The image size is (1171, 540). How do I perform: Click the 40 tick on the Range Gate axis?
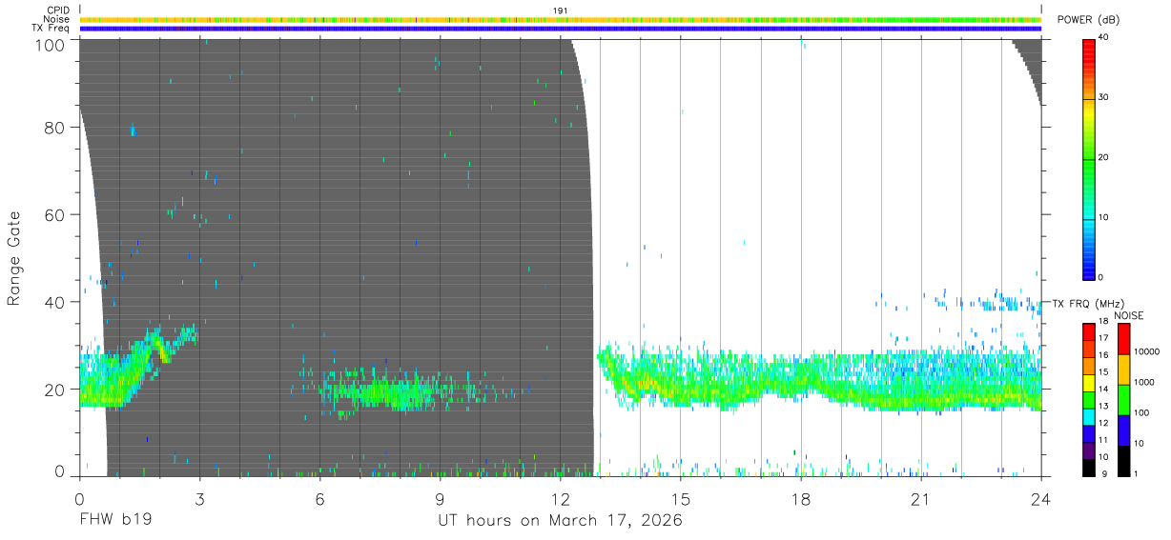(x=55, y=302)
